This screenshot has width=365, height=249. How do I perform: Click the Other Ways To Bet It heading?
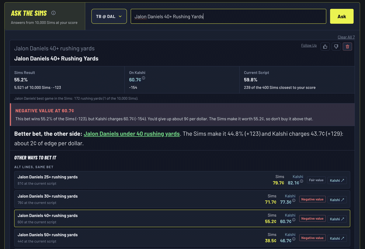(x=35, y=158)
